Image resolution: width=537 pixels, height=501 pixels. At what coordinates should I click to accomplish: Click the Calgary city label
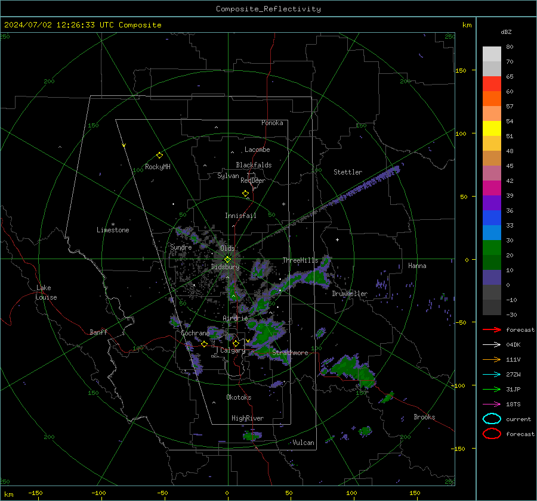click(233, 350)
